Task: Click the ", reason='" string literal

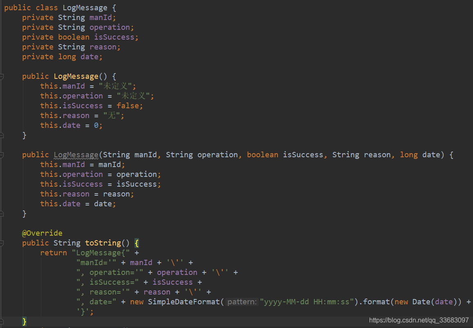Action: [103, 292]
